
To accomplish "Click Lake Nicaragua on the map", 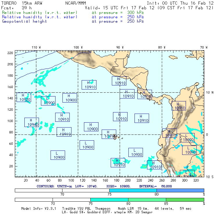I will 139,86.
